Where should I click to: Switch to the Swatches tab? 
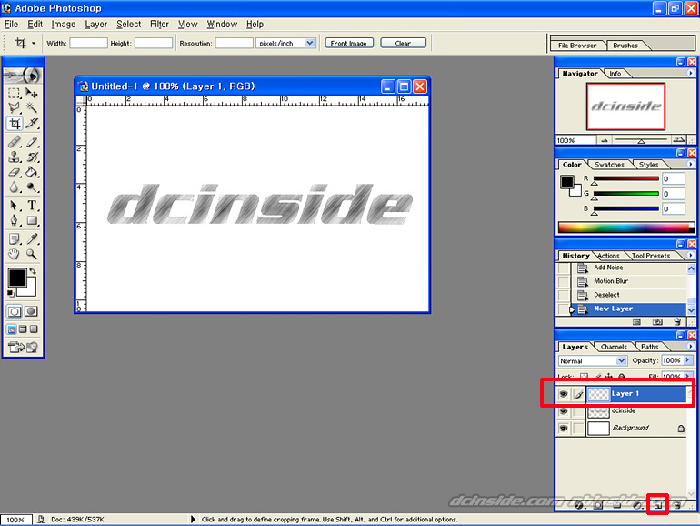(609, 165)
